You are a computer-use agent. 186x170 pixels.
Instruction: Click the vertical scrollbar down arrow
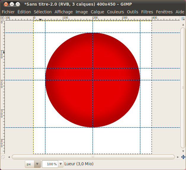183,151
